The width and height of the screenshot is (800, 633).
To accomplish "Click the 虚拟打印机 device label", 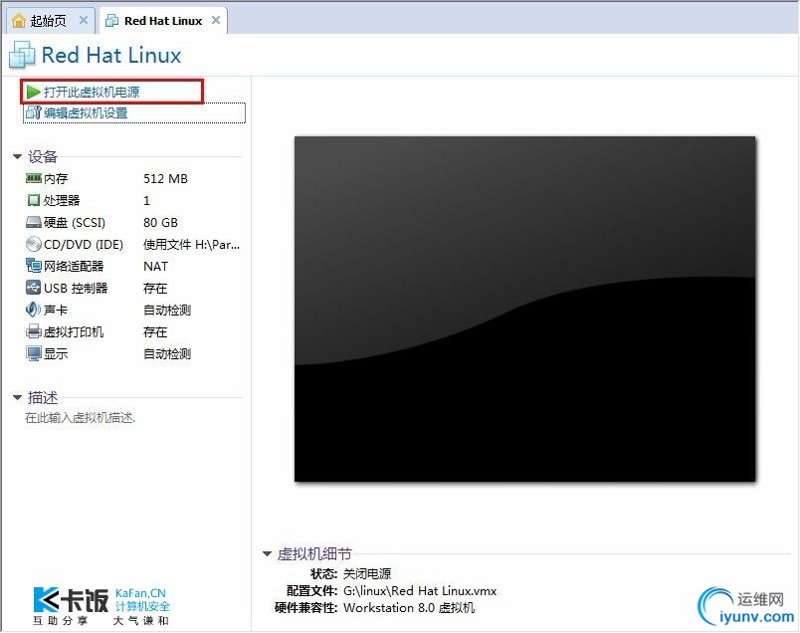I will point(74,331).
